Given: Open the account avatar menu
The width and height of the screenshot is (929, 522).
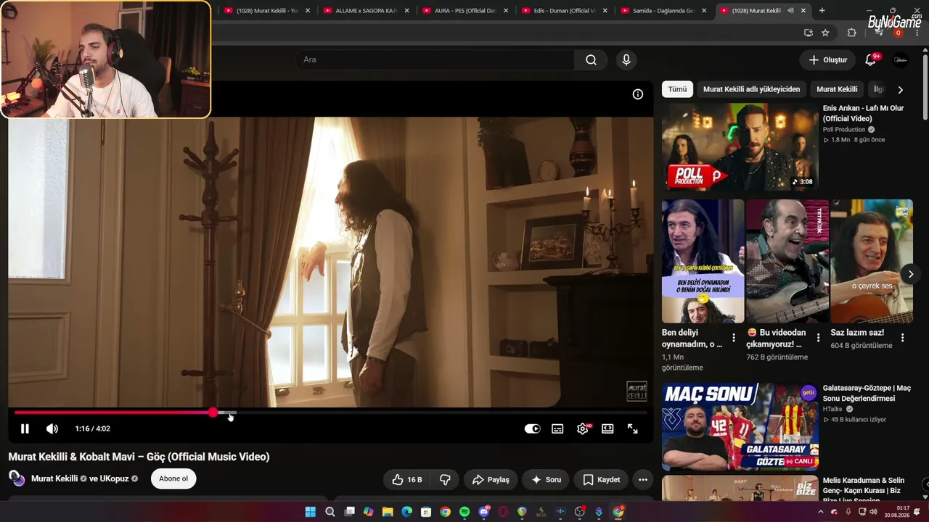Looking at the screenshot, I should click(x=901, y=59).
